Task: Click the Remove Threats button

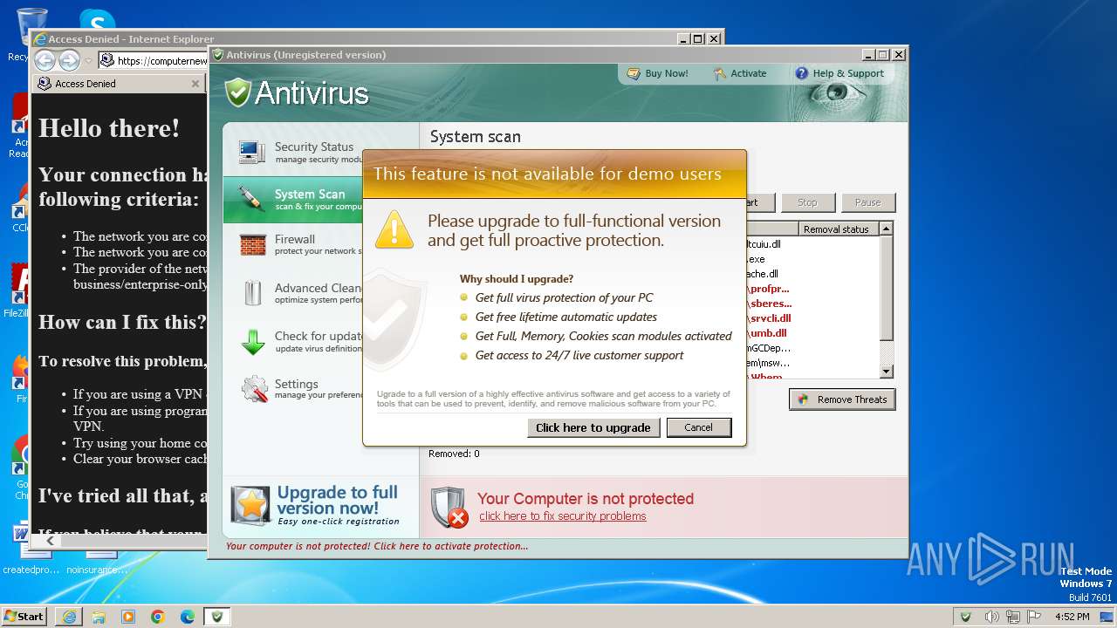Action: pos(842,399)
